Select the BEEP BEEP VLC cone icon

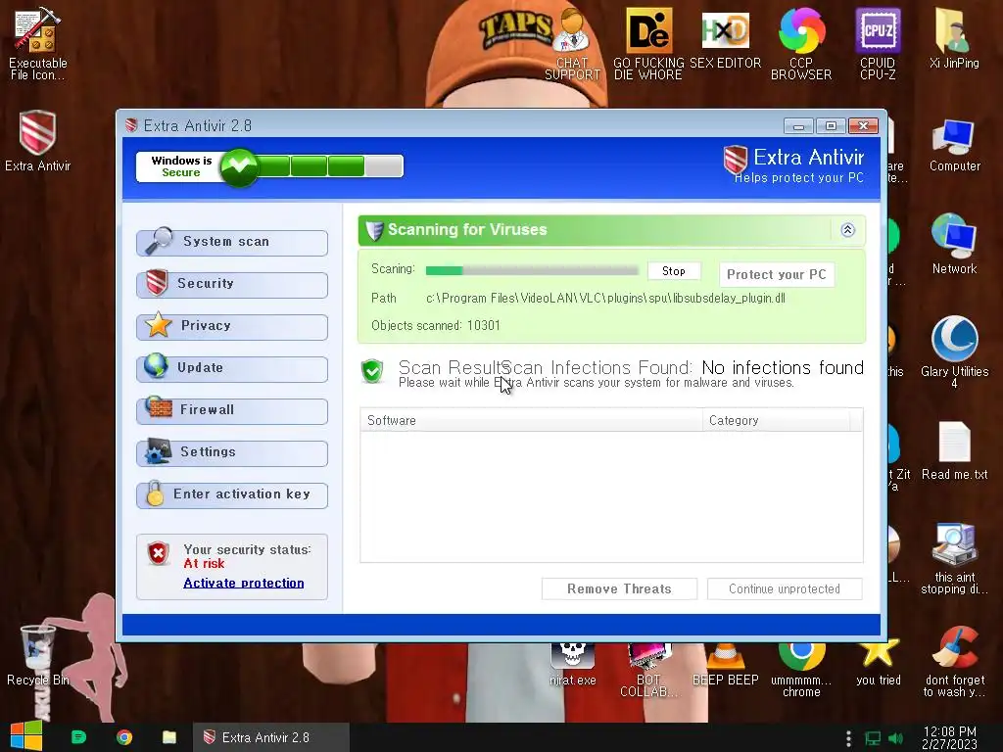click(726, 665)
